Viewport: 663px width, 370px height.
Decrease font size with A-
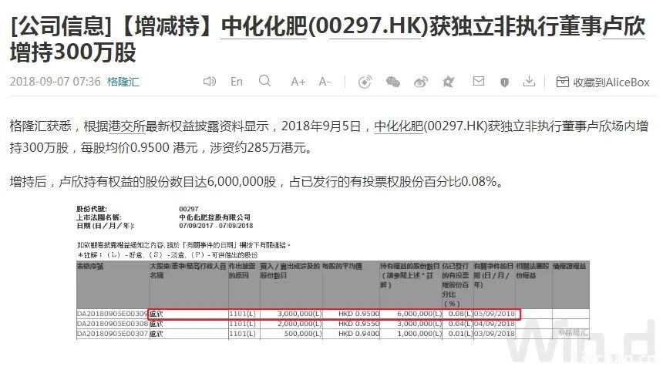pos(325,82)
